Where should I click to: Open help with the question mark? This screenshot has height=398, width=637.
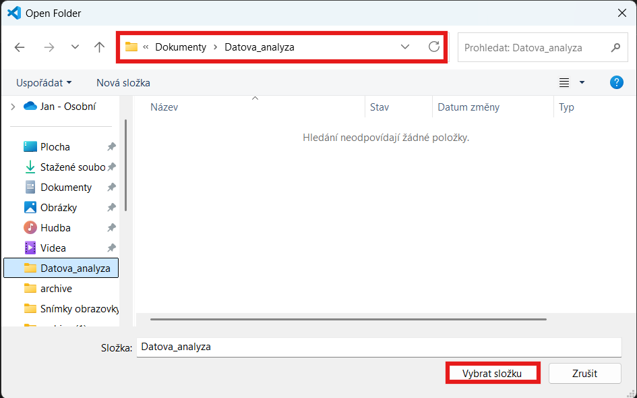pyautogui.click(x=616, y=82)
